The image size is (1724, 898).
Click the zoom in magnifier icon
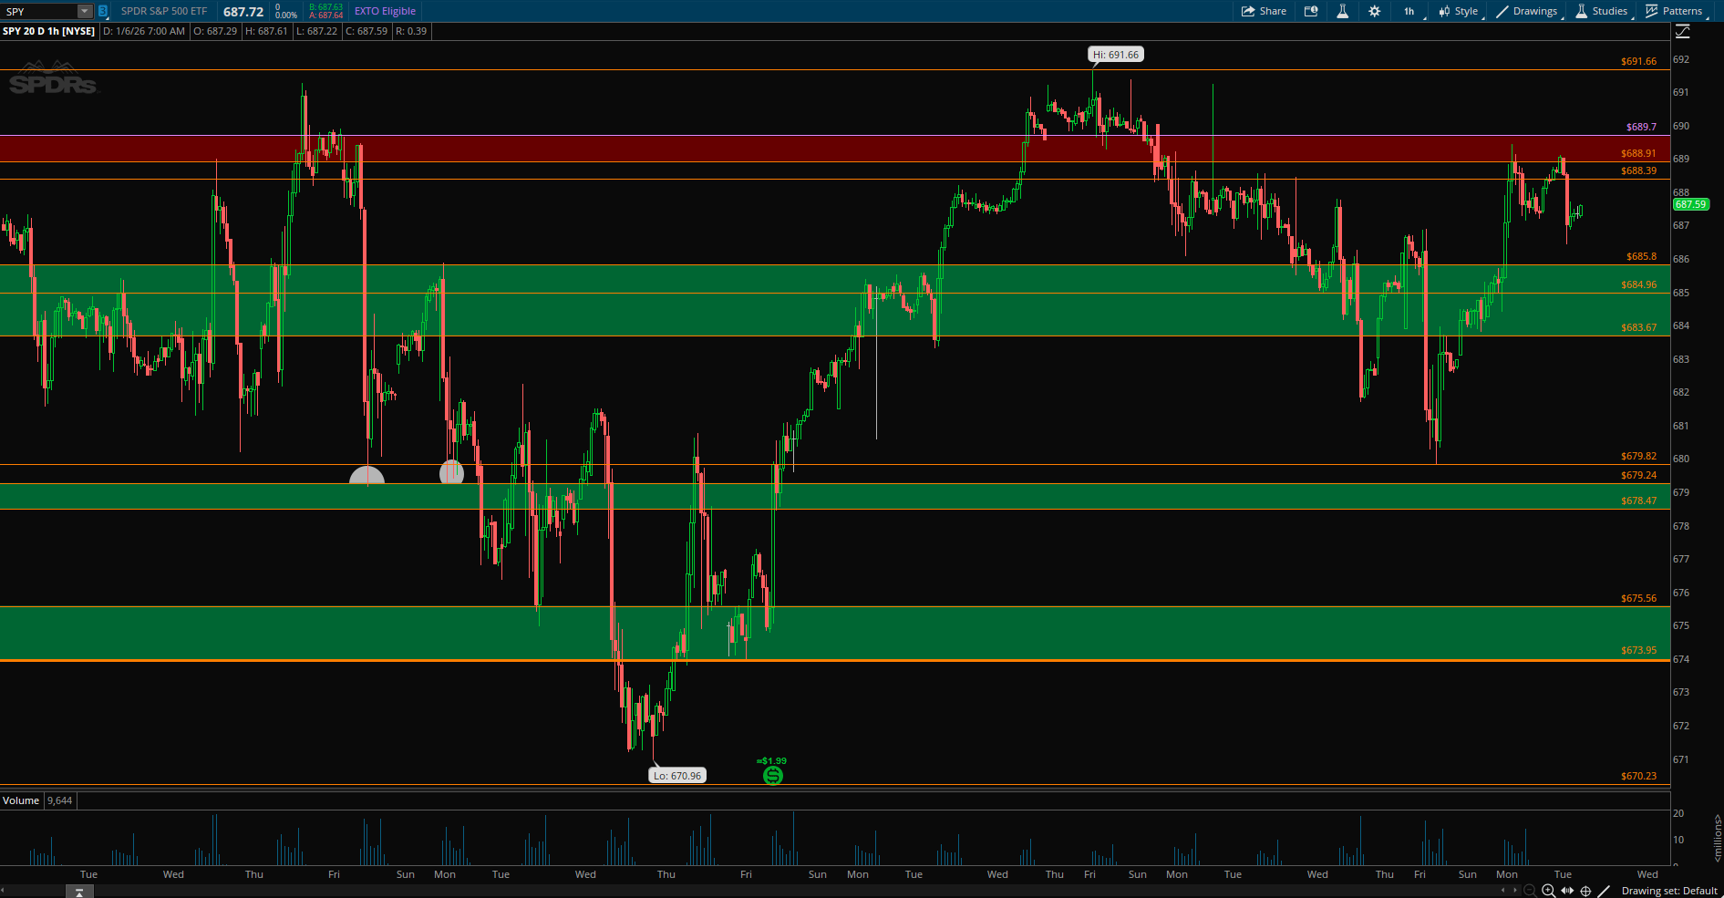pyautogui.click(x=1548, y=891)
